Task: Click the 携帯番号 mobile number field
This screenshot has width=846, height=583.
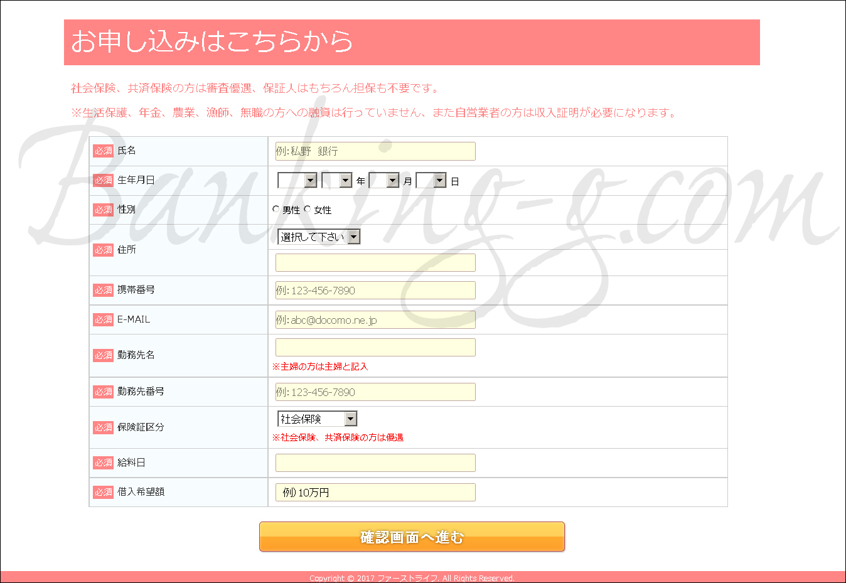Action: click(x=375, y=291)
